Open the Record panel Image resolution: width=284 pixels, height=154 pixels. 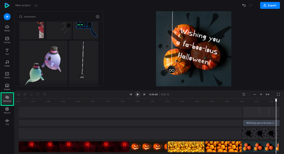tap(7, 110)
